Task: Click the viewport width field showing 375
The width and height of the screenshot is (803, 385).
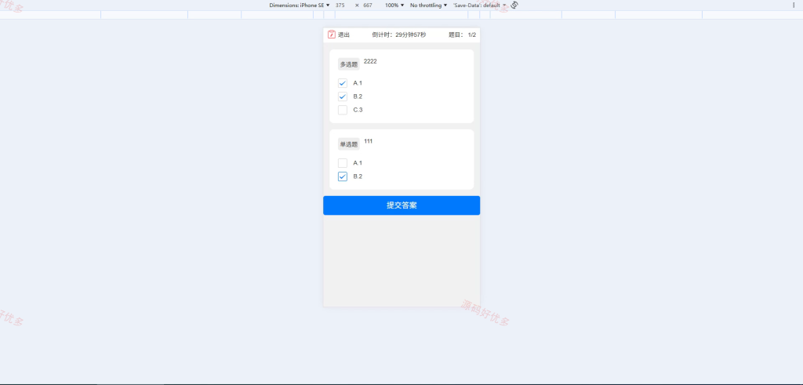Action: pyautogui.click(x=340, y=5)
